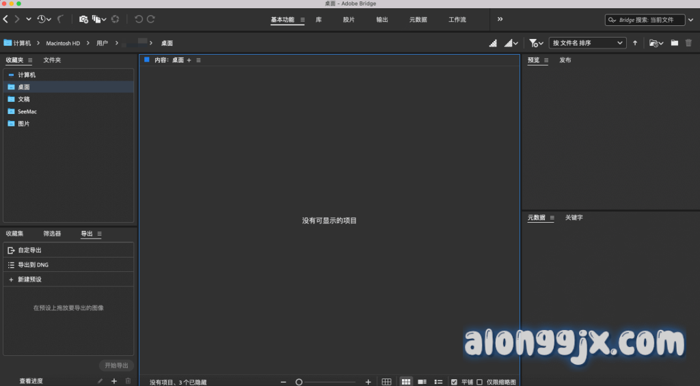Enable the 仅限缩略图 checkbox
This screenshot has width=700, height=386.
480,382
